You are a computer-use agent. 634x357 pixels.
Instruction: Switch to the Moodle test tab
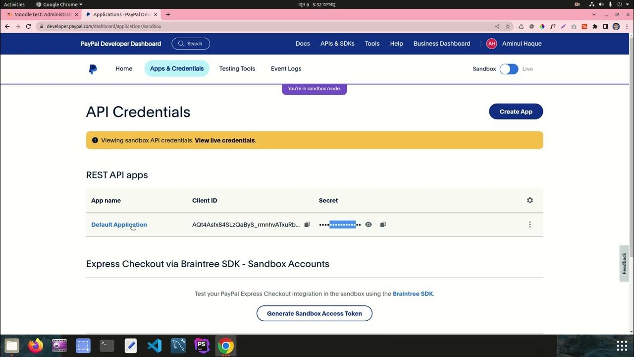[43, 14]
